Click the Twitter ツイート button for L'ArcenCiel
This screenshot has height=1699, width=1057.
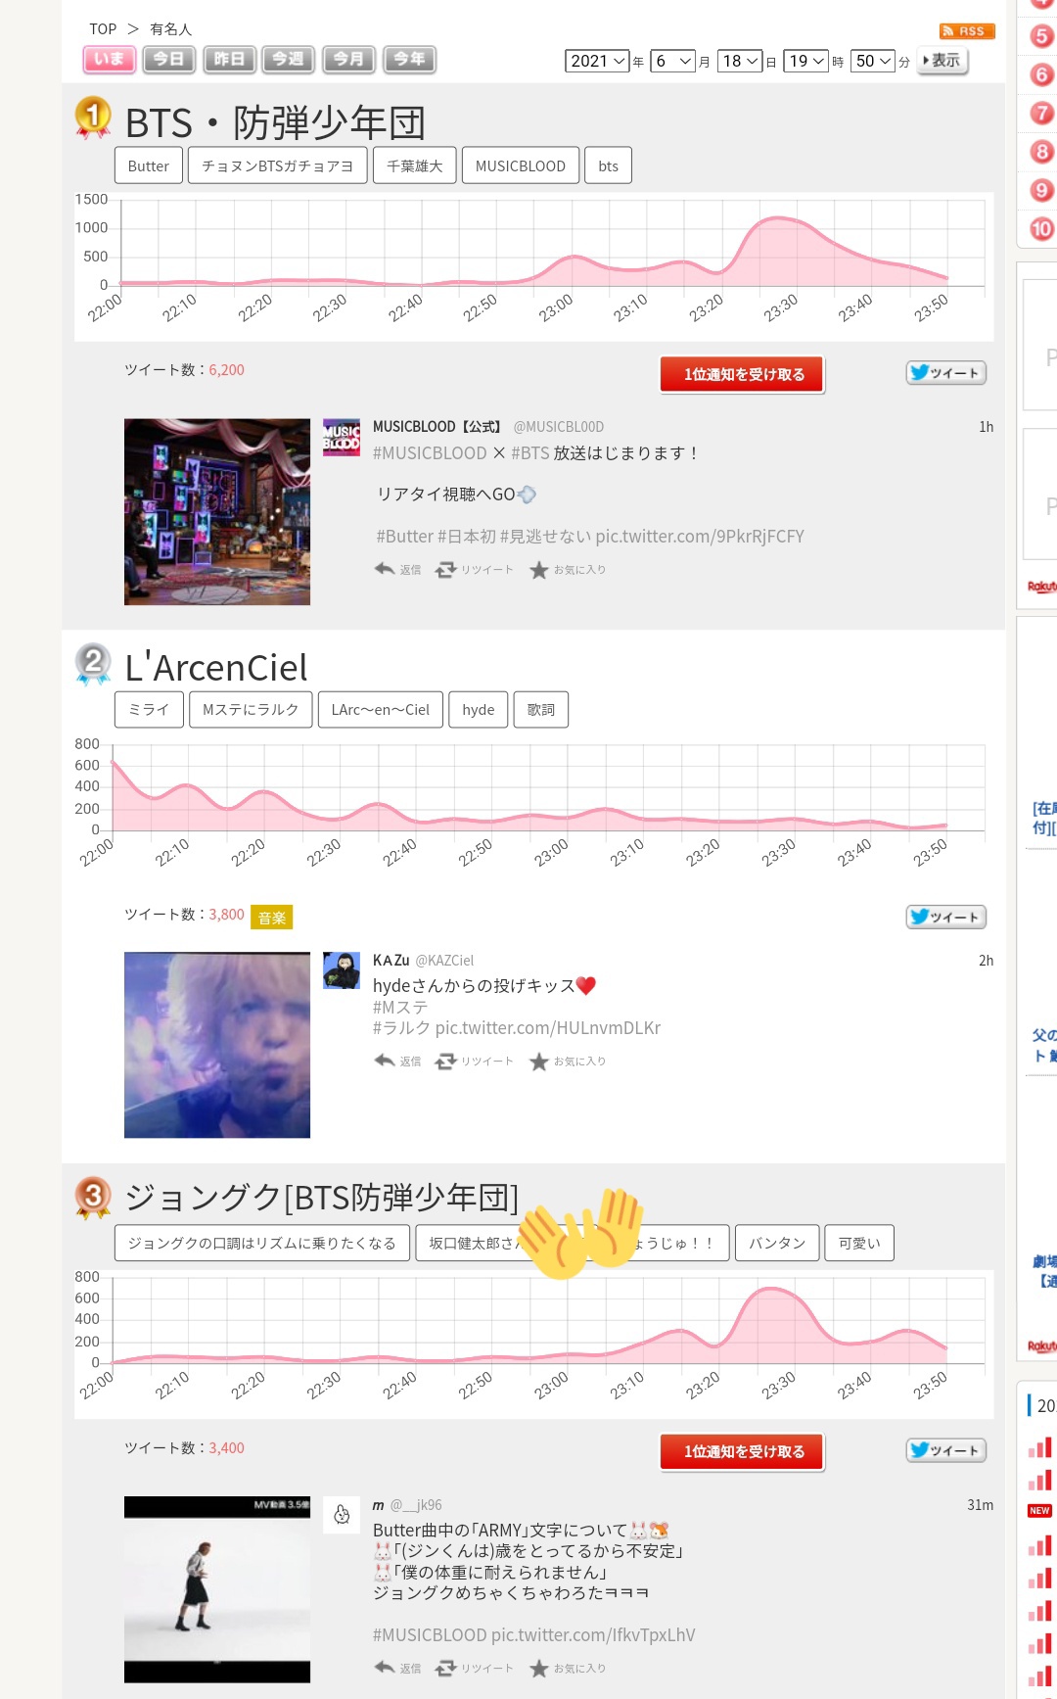coord(945,917)
